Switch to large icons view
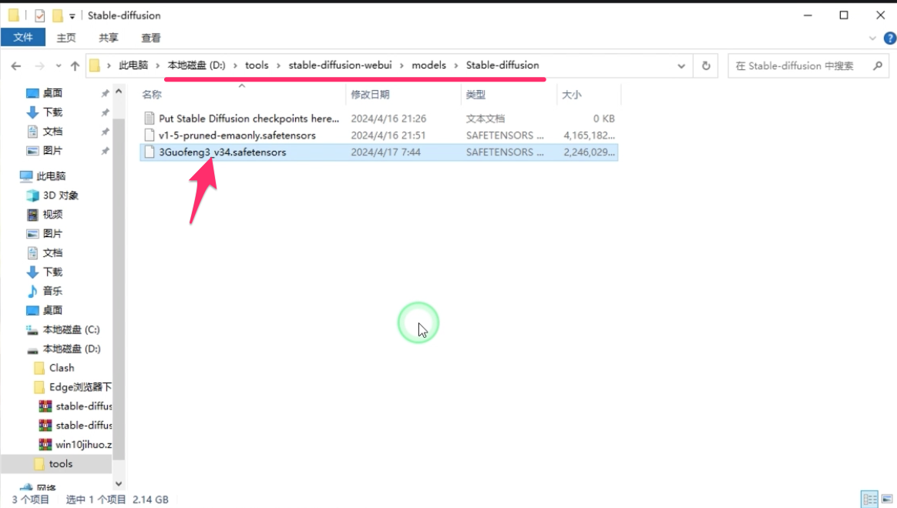 (x=887, y=499)
